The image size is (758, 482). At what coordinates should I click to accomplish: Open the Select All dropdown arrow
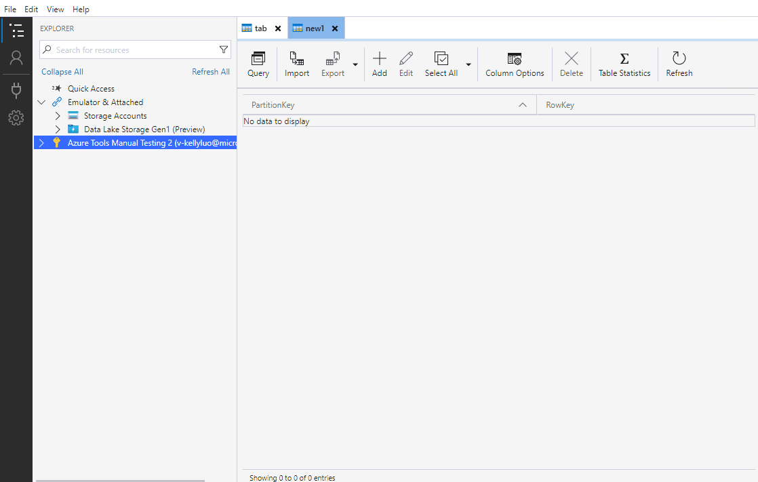[x=468, y=64]
